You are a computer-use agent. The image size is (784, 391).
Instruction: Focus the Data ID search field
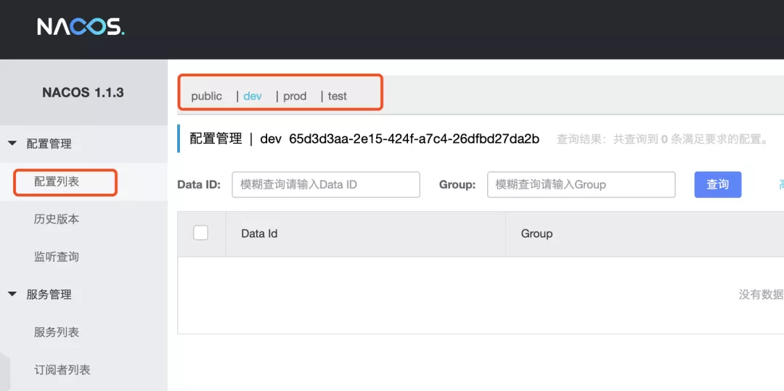click(326, 185)
